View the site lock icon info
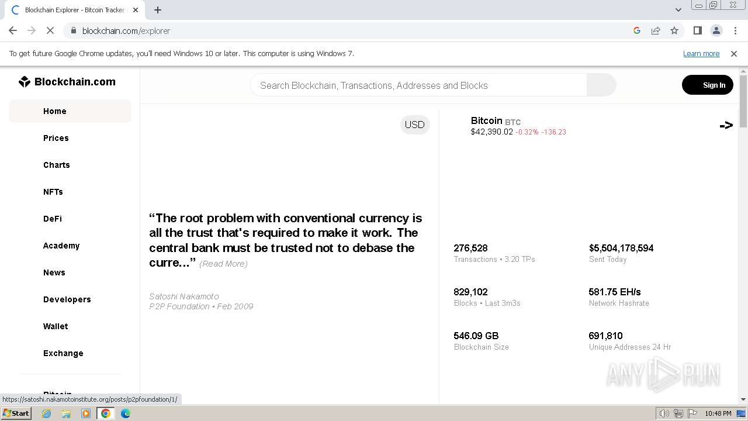The width and height of the screenshot is (748, 421). pos(73,30)
